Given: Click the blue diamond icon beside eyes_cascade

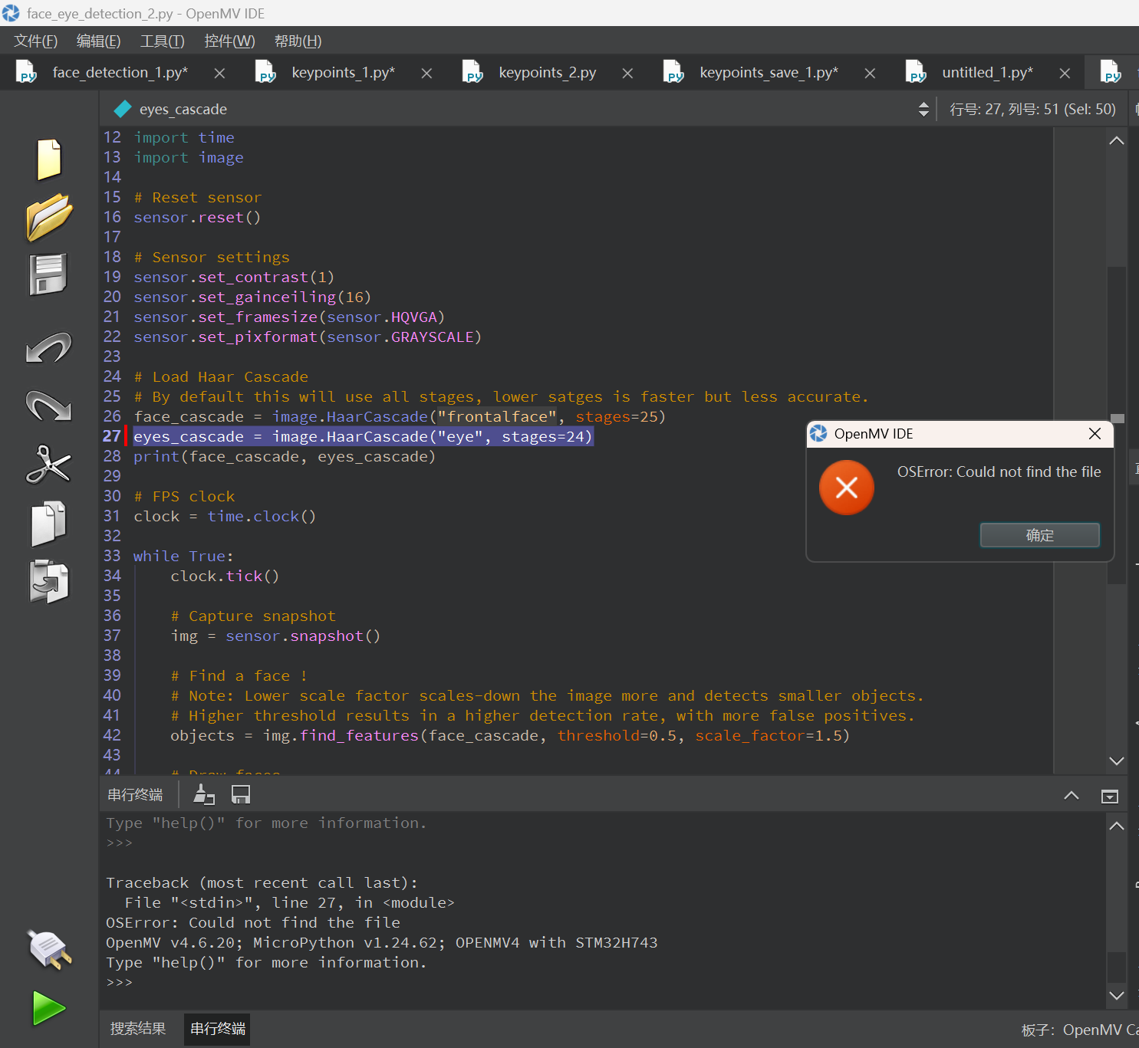Looking at the screenshot, I should point(123,109).
